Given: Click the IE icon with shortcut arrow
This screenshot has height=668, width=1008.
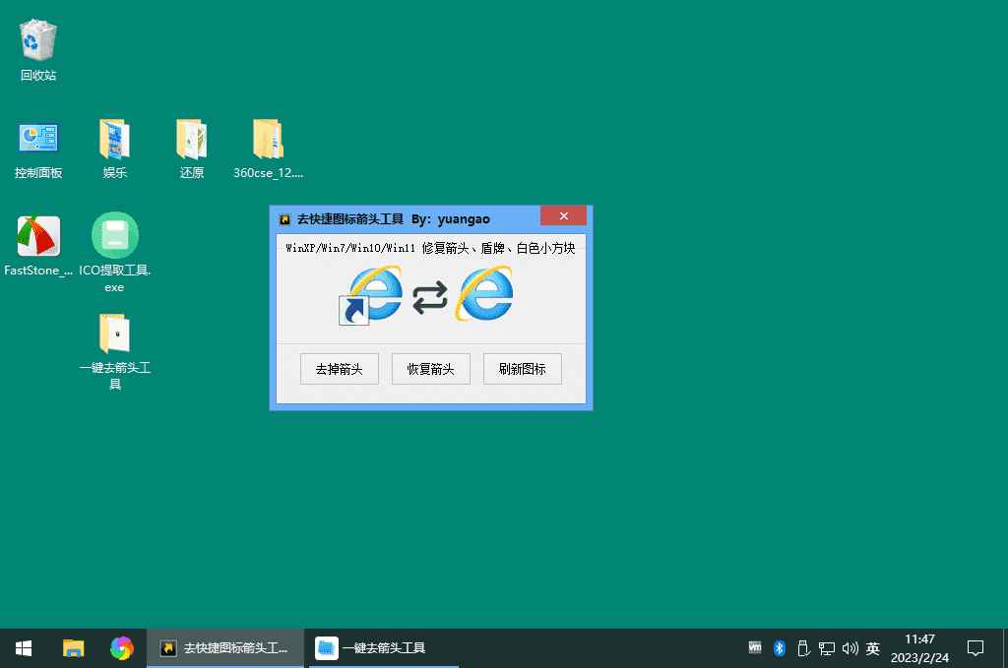Looking at the screenshot, I should pyautogui.click(x=371, y=295).
